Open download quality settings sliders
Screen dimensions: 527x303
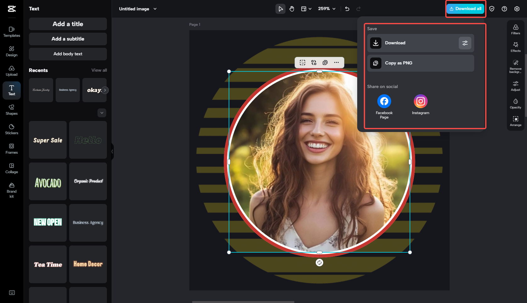465,43
